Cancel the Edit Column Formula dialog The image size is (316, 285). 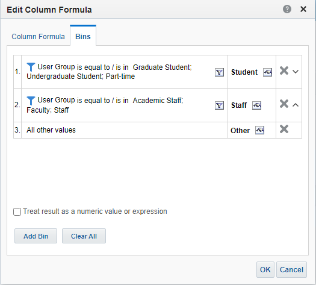(x=291, y=270)
